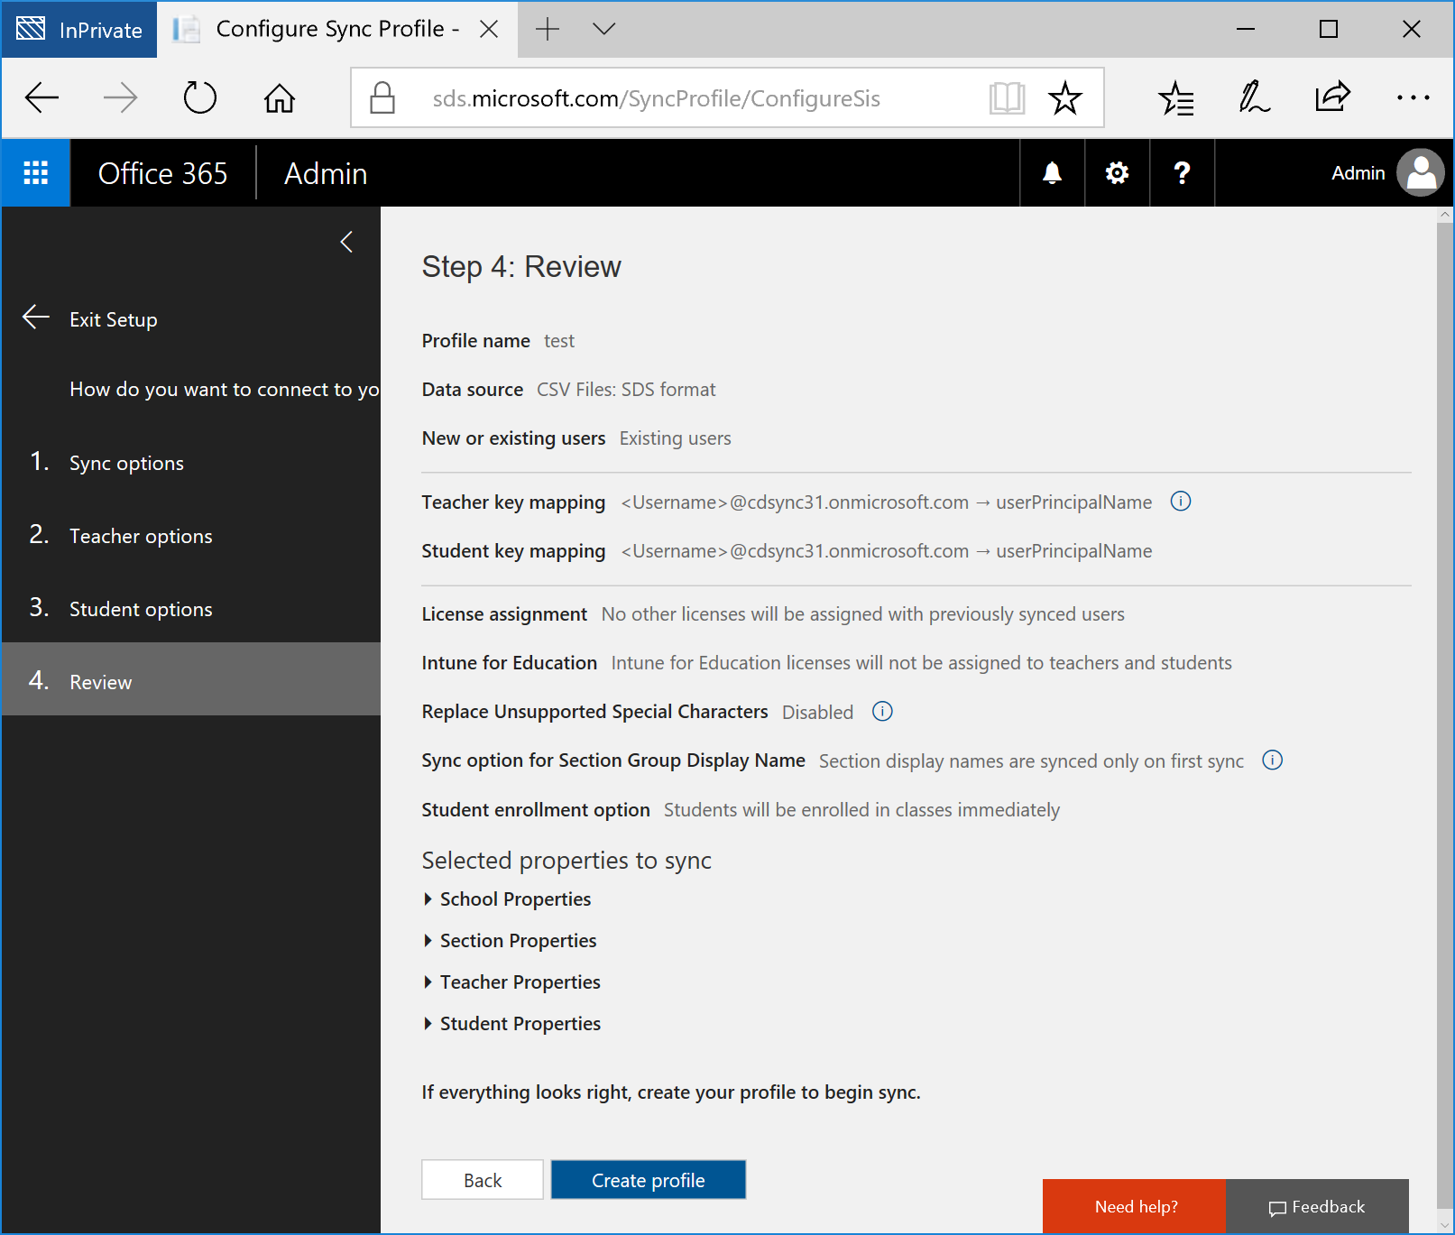Go to step 2 Teacher options

point(191,536)
